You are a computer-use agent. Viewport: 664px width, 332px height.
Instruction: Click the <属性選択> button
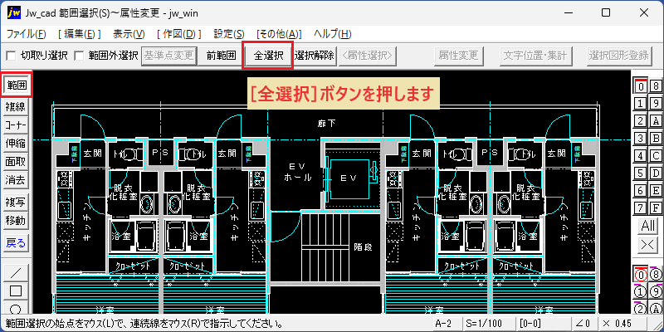pyautogui.click(x=367, y=56)
